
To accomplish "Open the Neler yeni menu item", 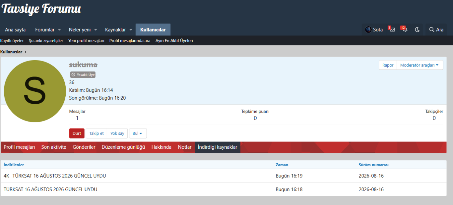I will (x=80, y=29).
